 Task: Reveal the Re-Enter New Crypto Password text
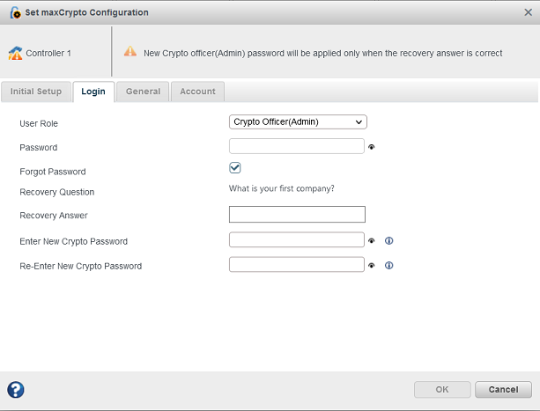(372, 265)
